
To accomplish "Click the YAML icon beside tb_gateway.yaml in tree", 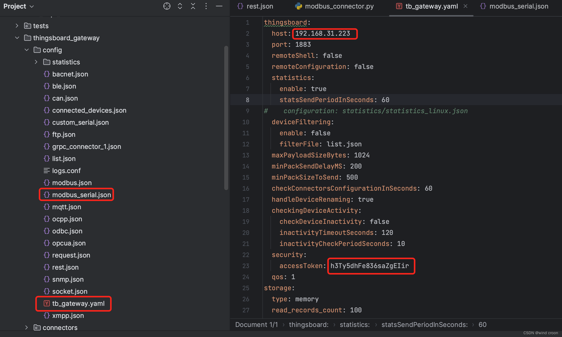I will click(x=47, y=303).
